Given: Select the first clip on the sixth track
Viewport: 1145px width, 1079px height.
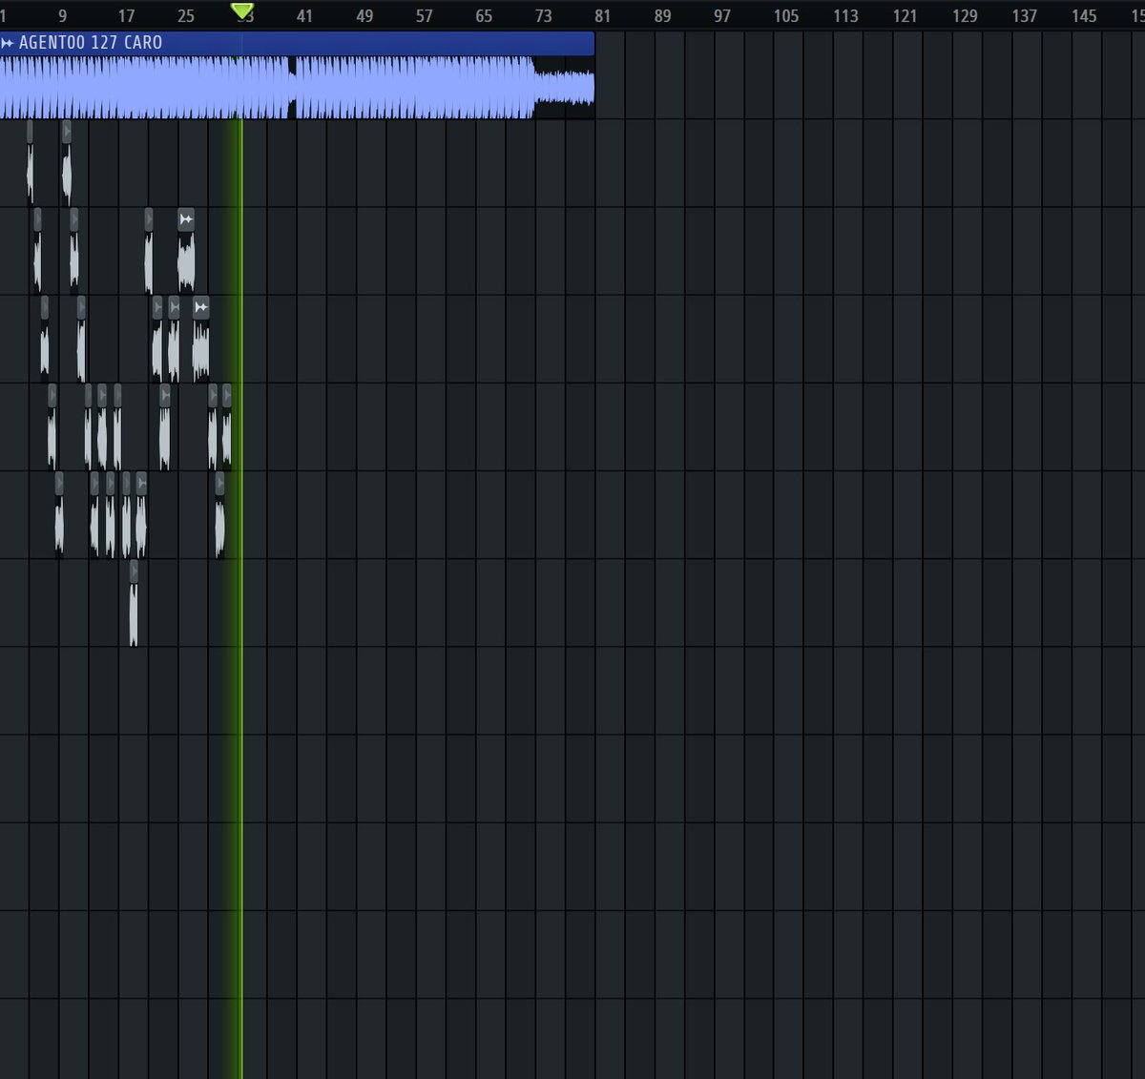Looking at the screenshot, I should (59, 515).
